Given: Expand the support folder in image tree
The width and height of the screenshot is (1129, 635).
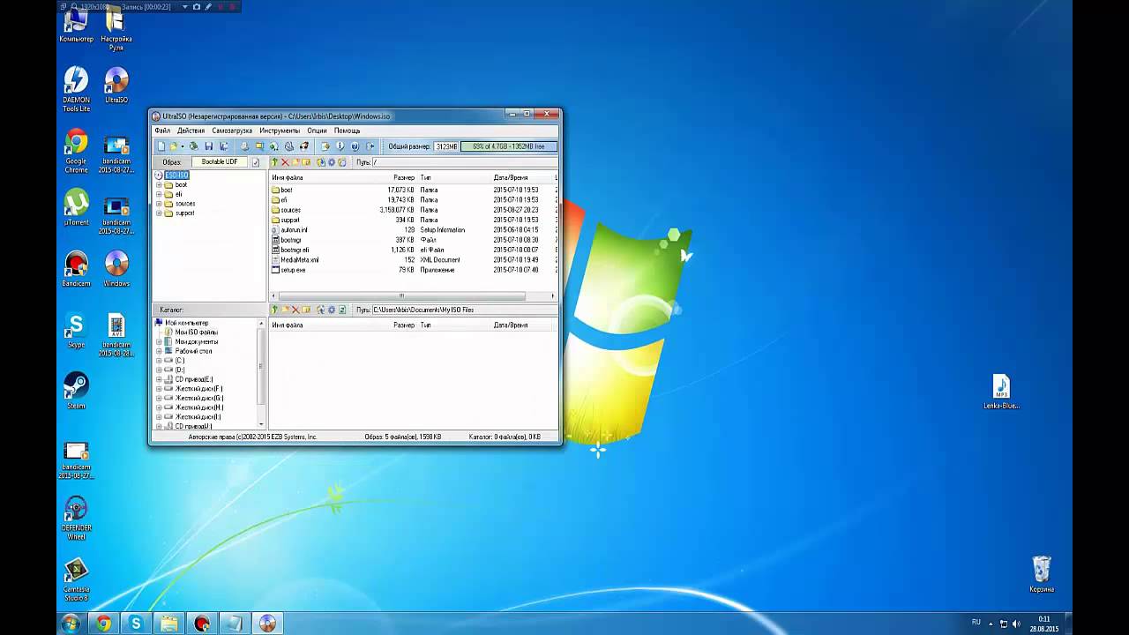Looking at the screenshot, I should click(x=159, y=213).
